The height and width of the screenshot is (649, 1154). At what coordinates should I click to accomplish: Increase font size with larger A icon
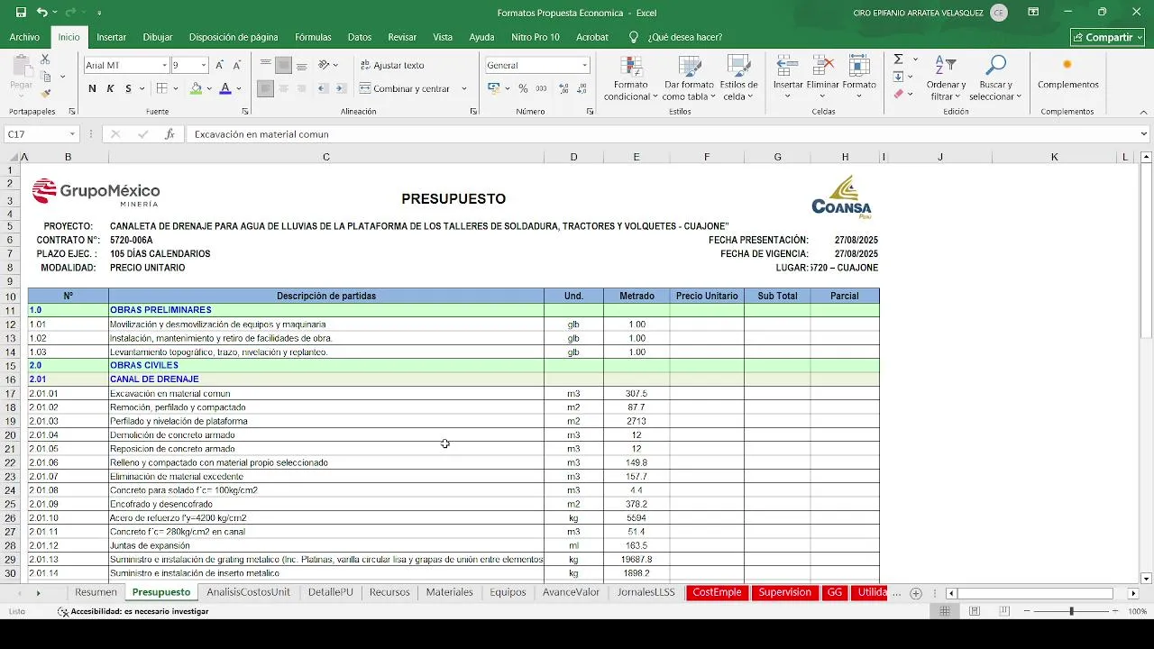tap(220, 65)
